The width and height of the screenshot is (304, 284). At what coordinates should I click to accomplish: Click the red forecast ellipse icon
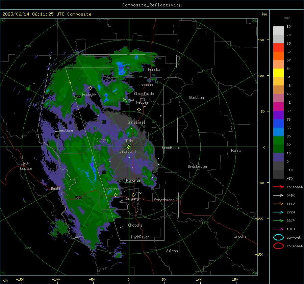click(278, 246)
